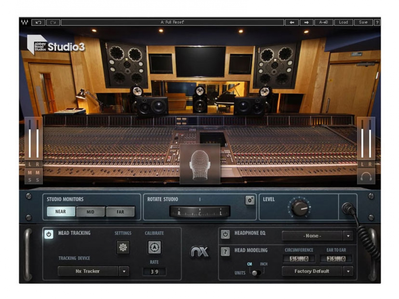Image resolution: width=399 pixels, height=299 pixels.
Task: Click the TRACKING DEVICE label
Action: point(74,258)
